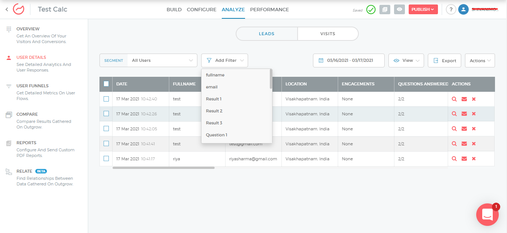Open User Details in sidebar
Screen dimensions: 507x233
pyautogui.click(x=31, y=57)
